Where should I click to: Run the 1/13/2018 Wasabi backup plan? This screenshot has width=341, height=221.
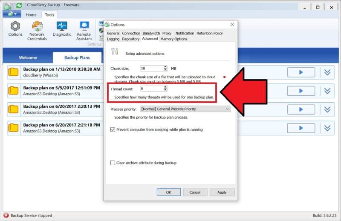click(x=301, y=72)
